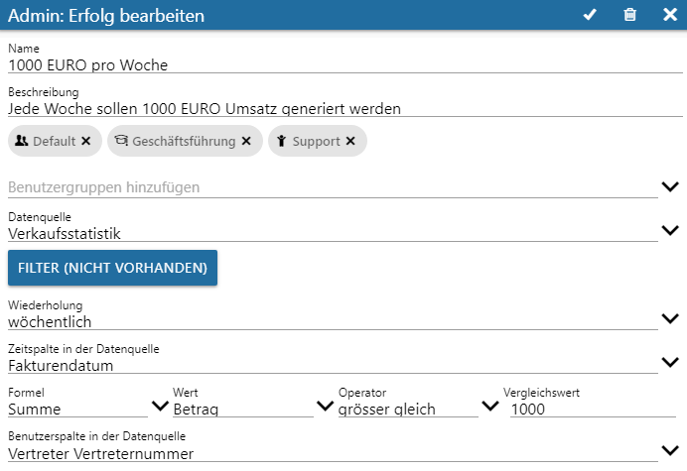
Task: Click the FILTER (NICHT VORHANDEN) button
Action: 112,268
